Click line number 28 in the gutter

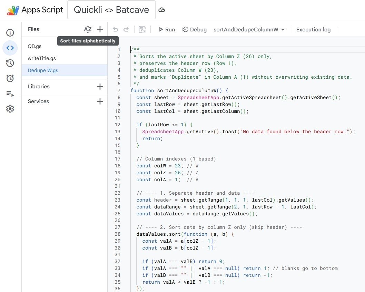(118, 234)
